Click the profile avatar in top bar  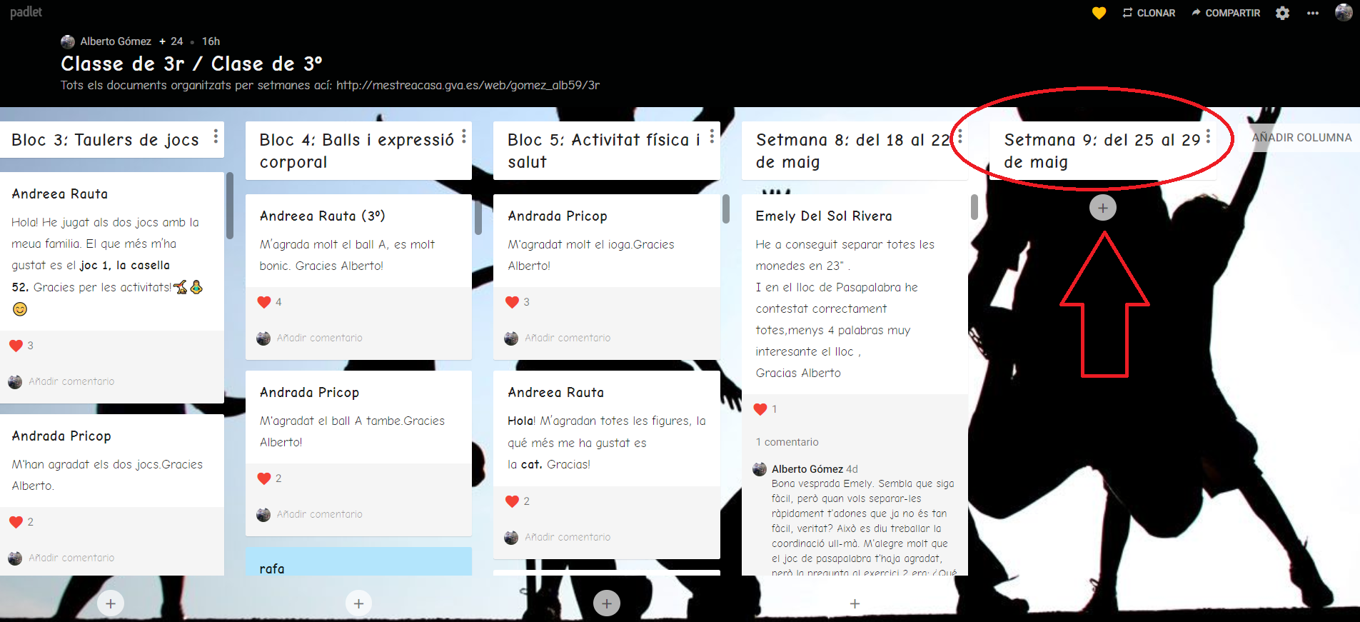(x=1343, y=13)
